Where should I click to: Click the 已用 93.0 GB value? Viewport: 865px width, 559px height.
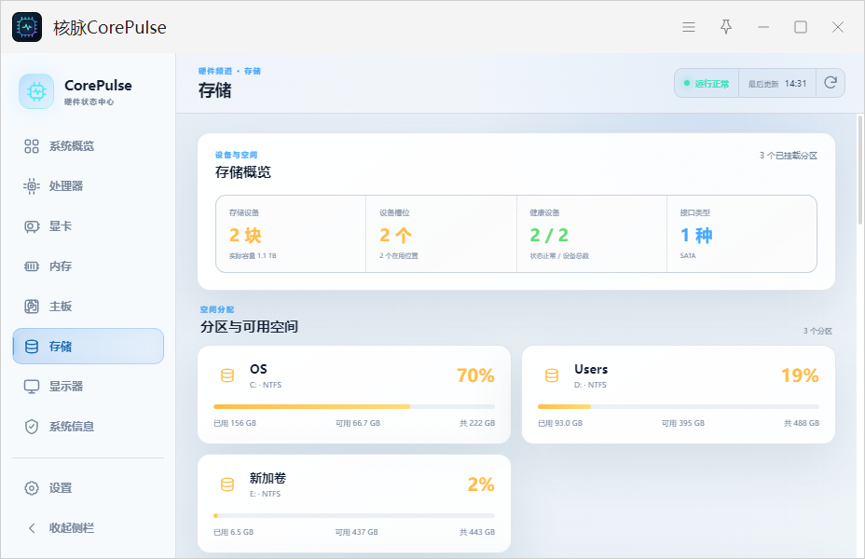coord(560,423)
